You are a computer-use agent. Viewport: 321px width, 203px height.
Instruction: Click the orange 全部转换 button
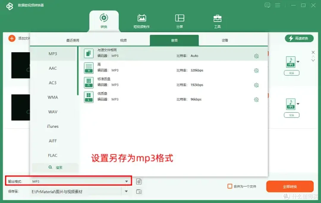(290, 186)
